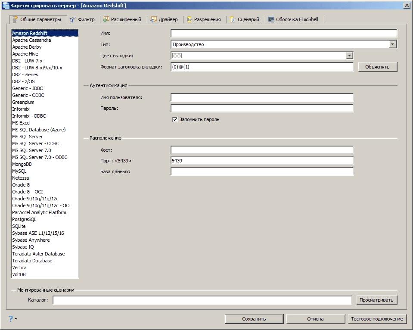Choose PostgreSQL from the list
The image size is (413, 330).
[45, 219]
